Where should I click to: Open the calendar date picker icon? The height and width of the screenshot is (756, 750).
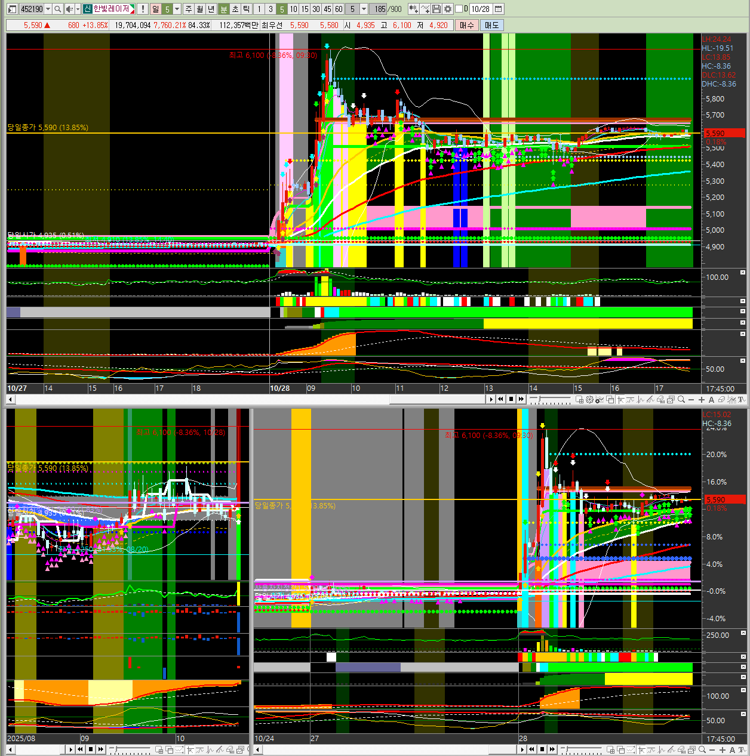click(498, 9)
